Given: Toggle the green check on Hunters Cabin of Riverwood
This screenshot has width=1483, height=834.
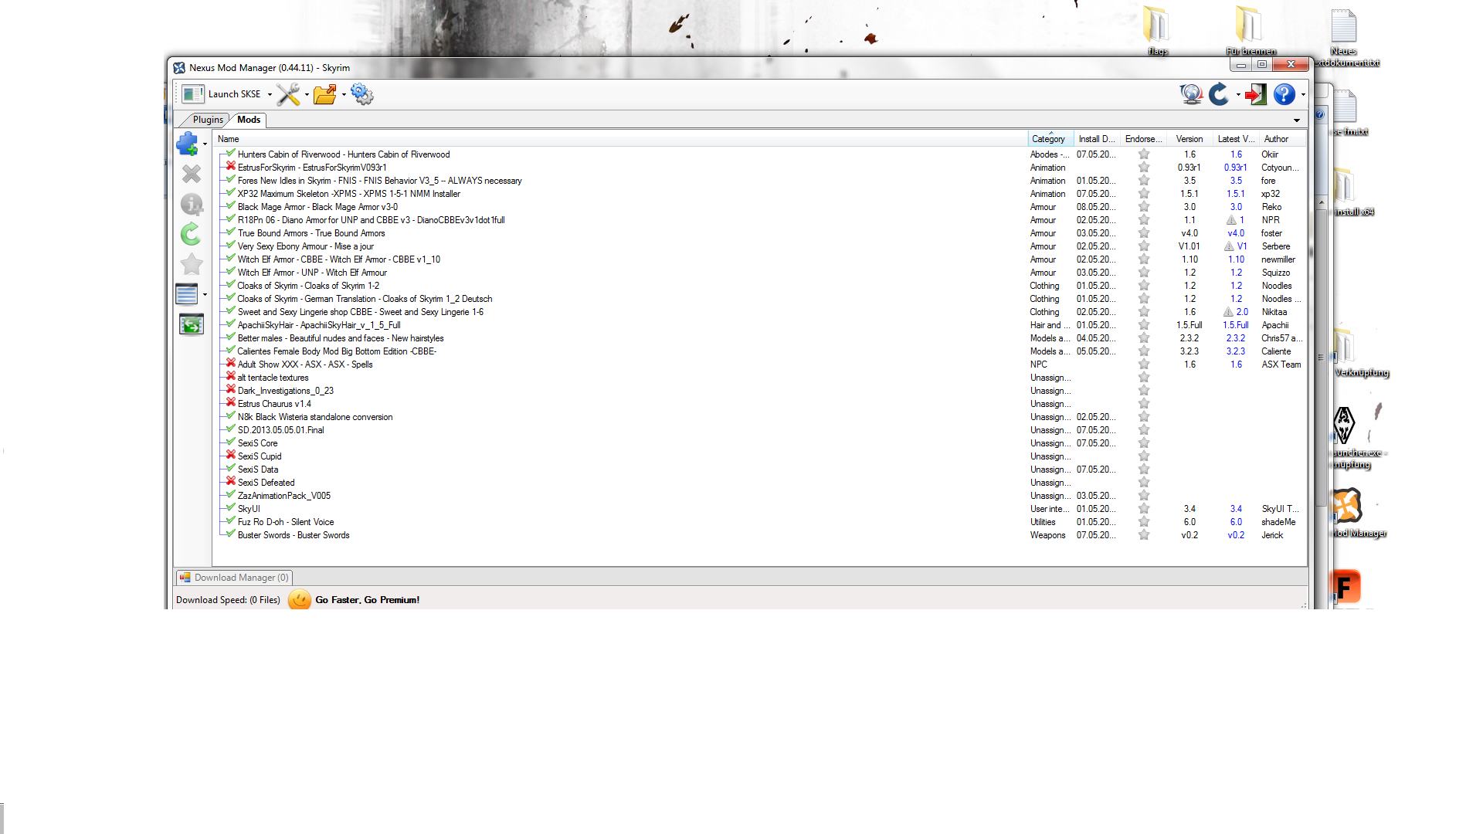Looking at the screenshot, I should [x=231, y=154].
